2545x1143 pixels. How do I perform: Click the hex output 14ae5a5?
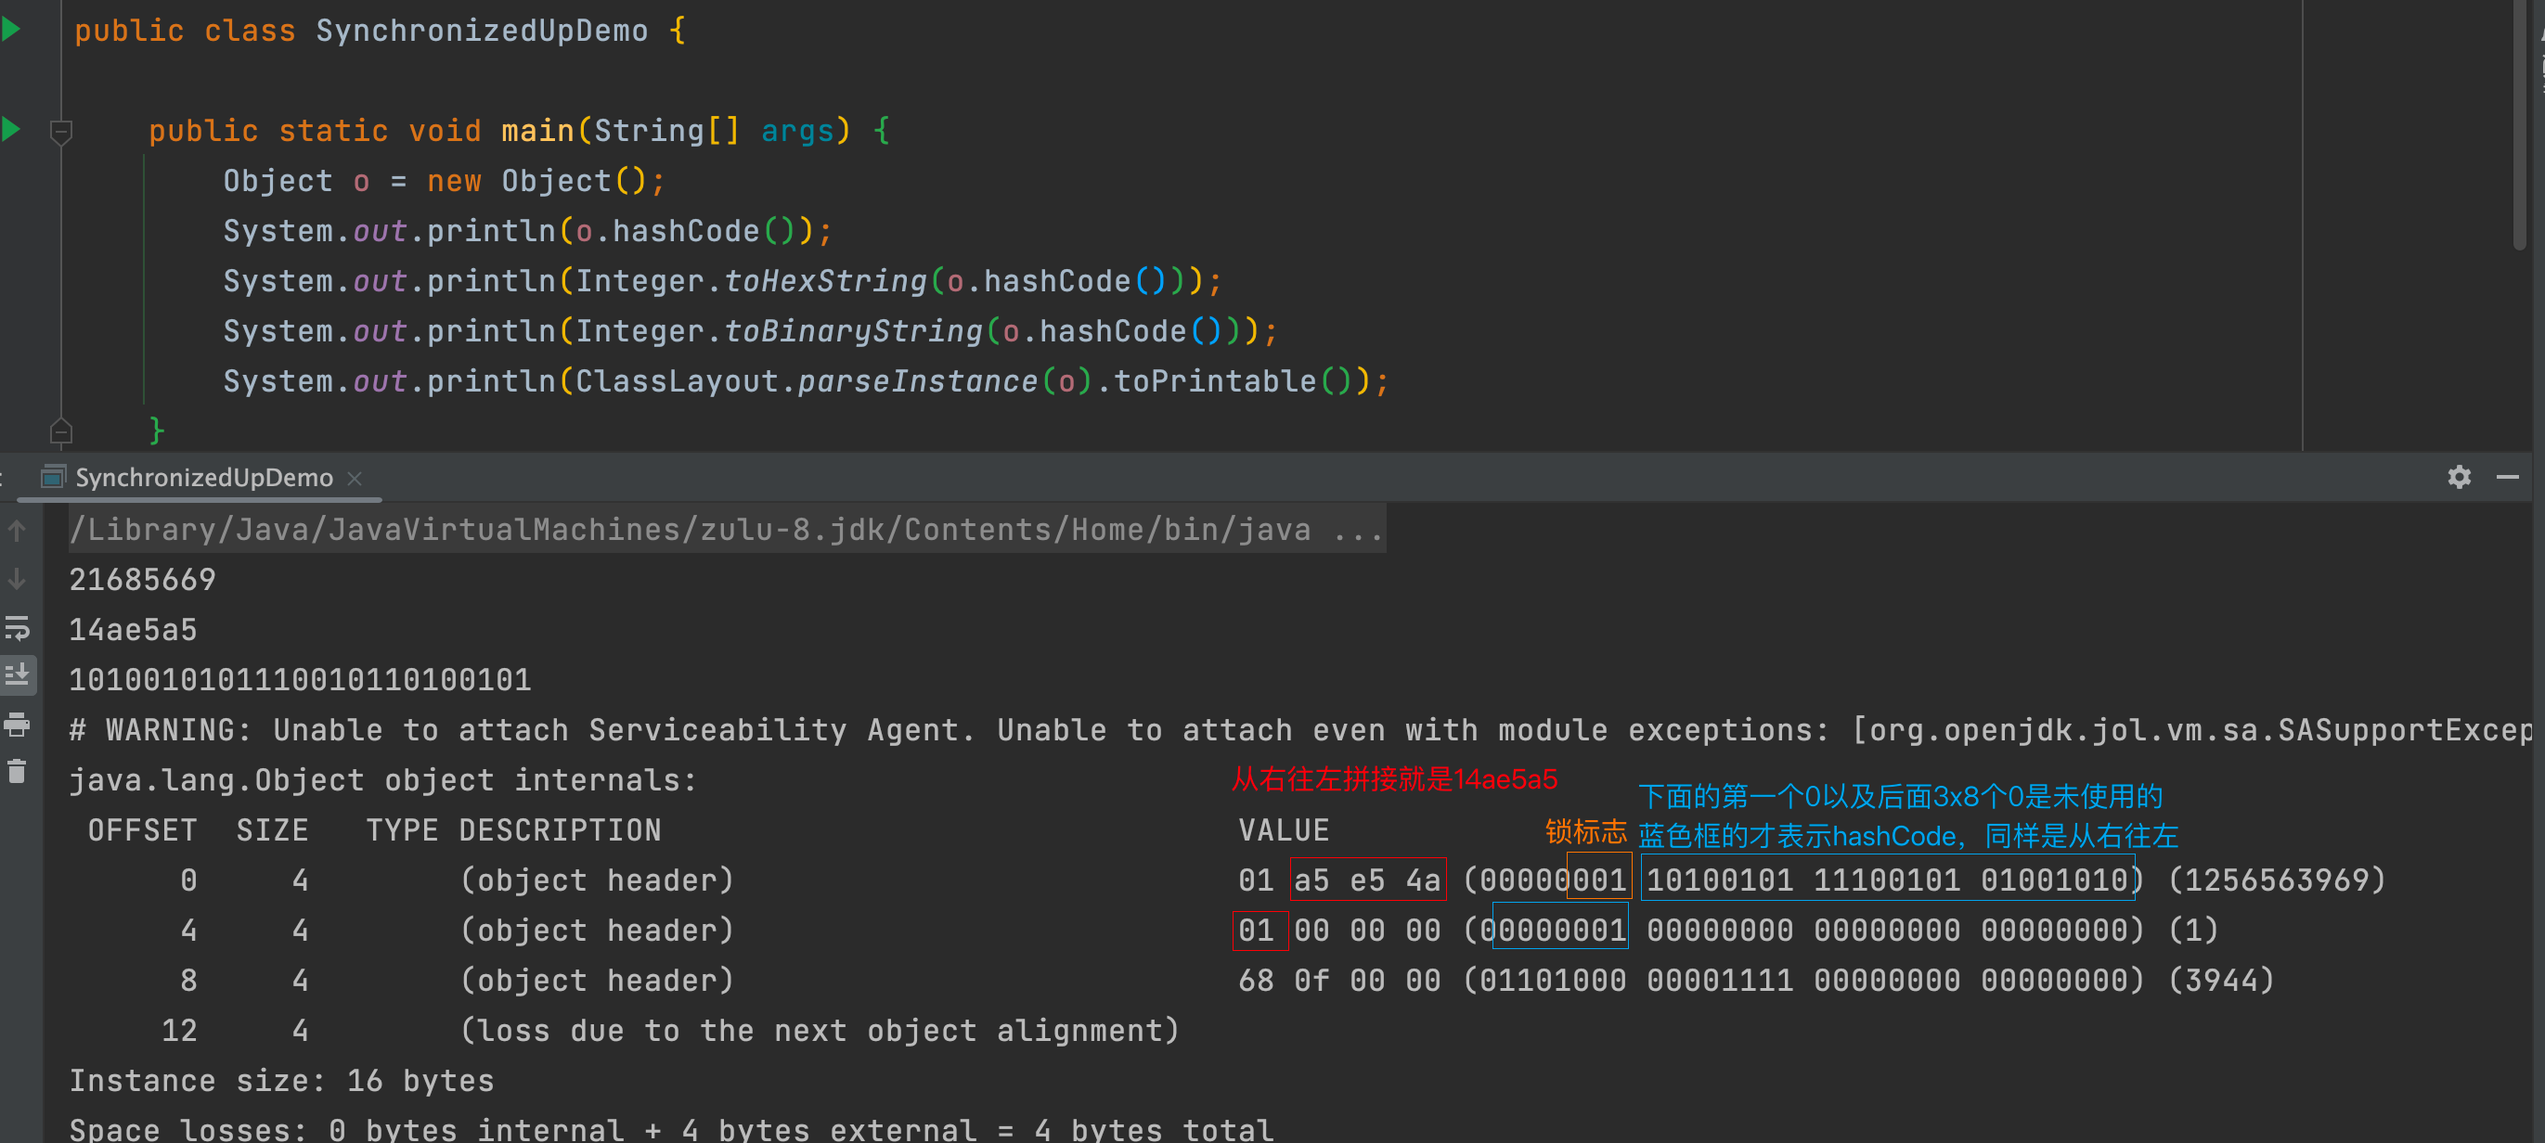pyautogui.click(x=134, y=630)
